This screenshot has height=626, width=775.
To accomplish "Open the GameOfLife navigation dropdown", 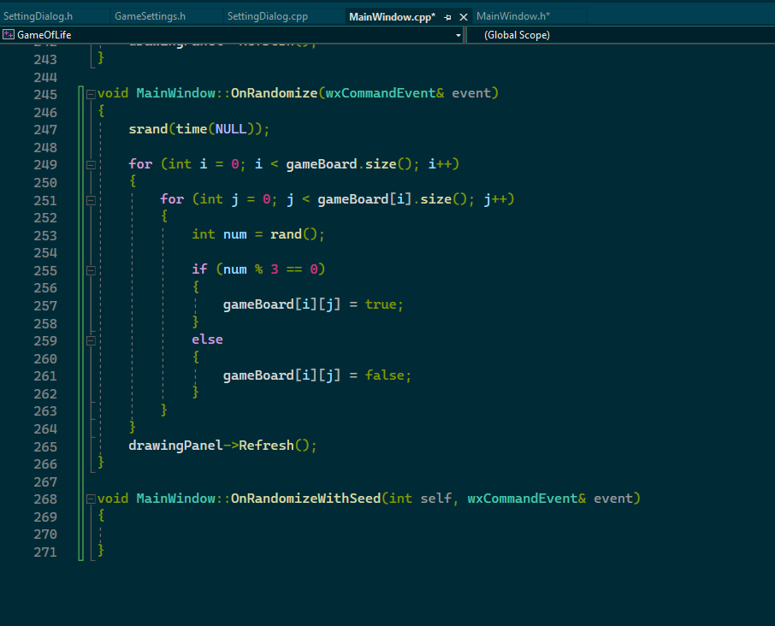I will [x=459, y=34].
